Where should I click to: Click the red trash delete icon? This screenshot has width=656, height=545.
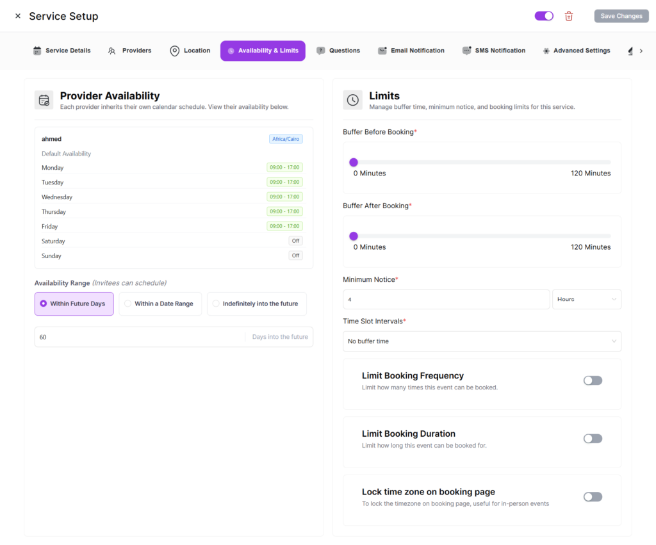point(569,16)
